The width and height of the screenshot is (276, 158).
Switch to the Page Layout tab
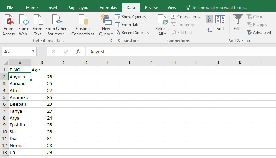pos(79,8)
